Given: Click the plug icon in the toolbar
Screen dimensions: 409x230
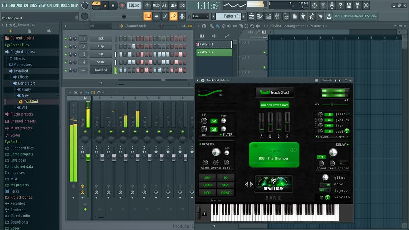Looking at the screenshot, I should pyautogui.click(x=303, y=16).
